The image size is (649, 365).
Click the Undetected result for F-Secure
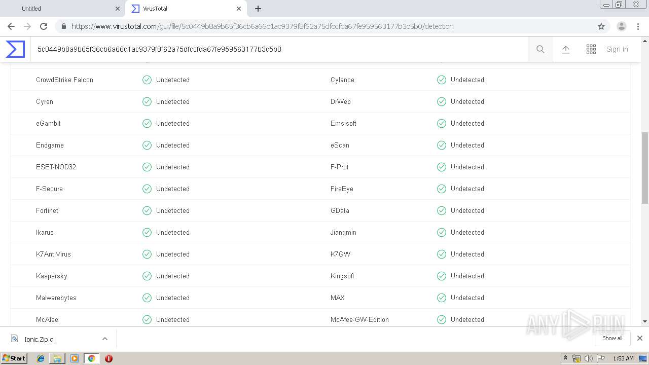(173, 189)
